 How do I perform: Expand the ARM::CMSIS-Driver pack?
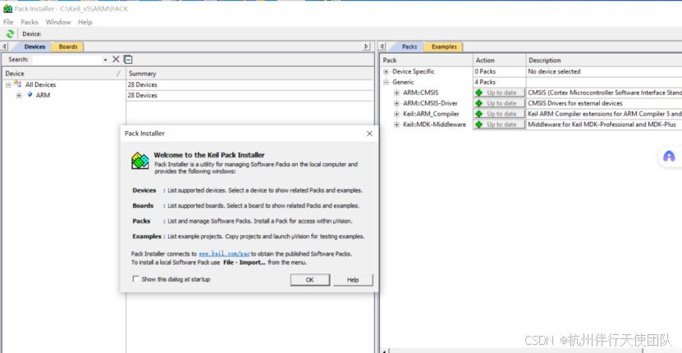(396, 103)
